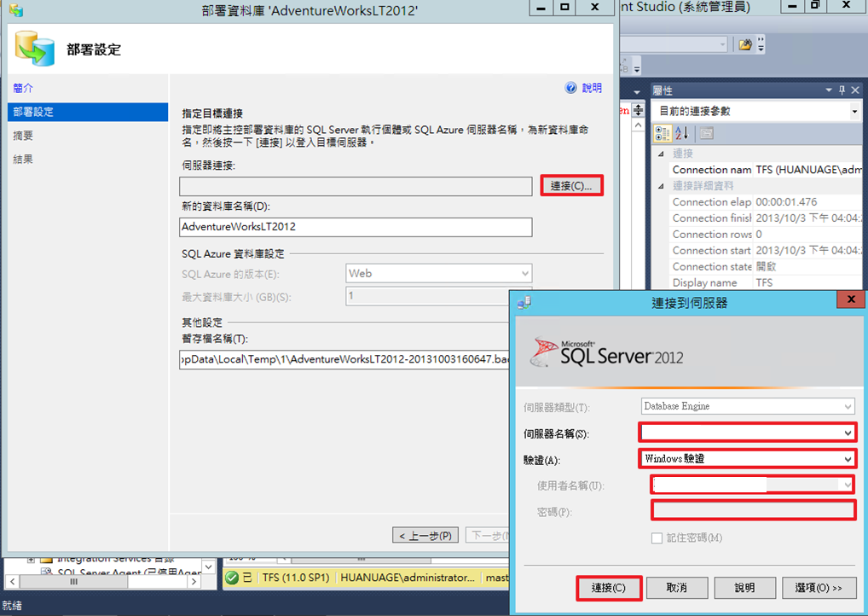Open the SQL Azure 的版本 Web dropdown
Screen dimensions: 868x616
pos(438,274)
